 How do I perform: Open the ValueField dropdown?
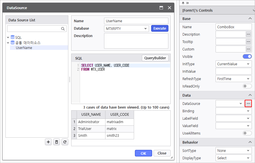234,126
